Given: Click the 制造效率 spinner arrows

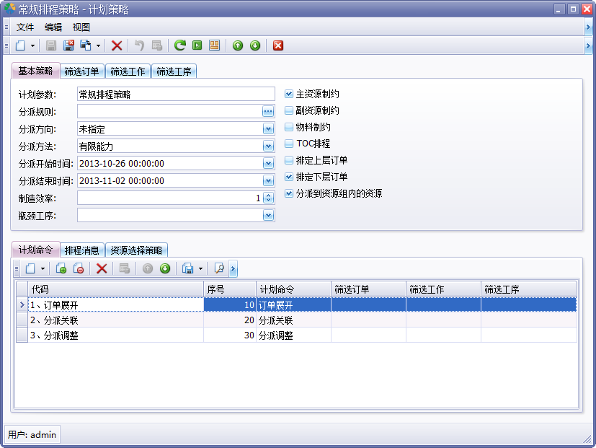Looking at the screenshot, I should click(x=268, y=198).
